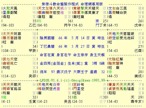Click the number "29" in the 辛亥 cell
Screen dimensions: 146x108
tap(140, 97)
